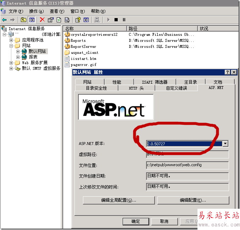240x230 pixels.
Task: Toggle the action pane icon beside the Help icon
Action: click(86, 20)
